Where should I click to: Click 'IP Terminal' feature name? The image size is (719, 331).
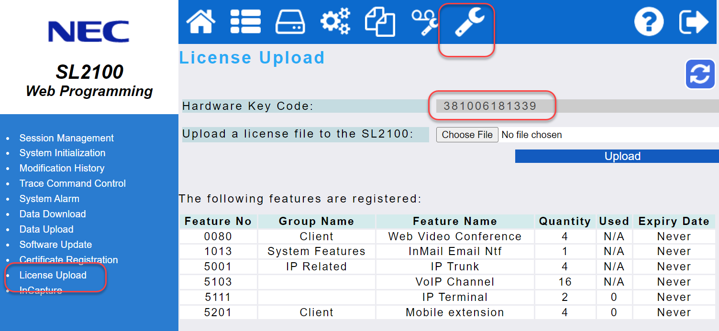(455, 297)
